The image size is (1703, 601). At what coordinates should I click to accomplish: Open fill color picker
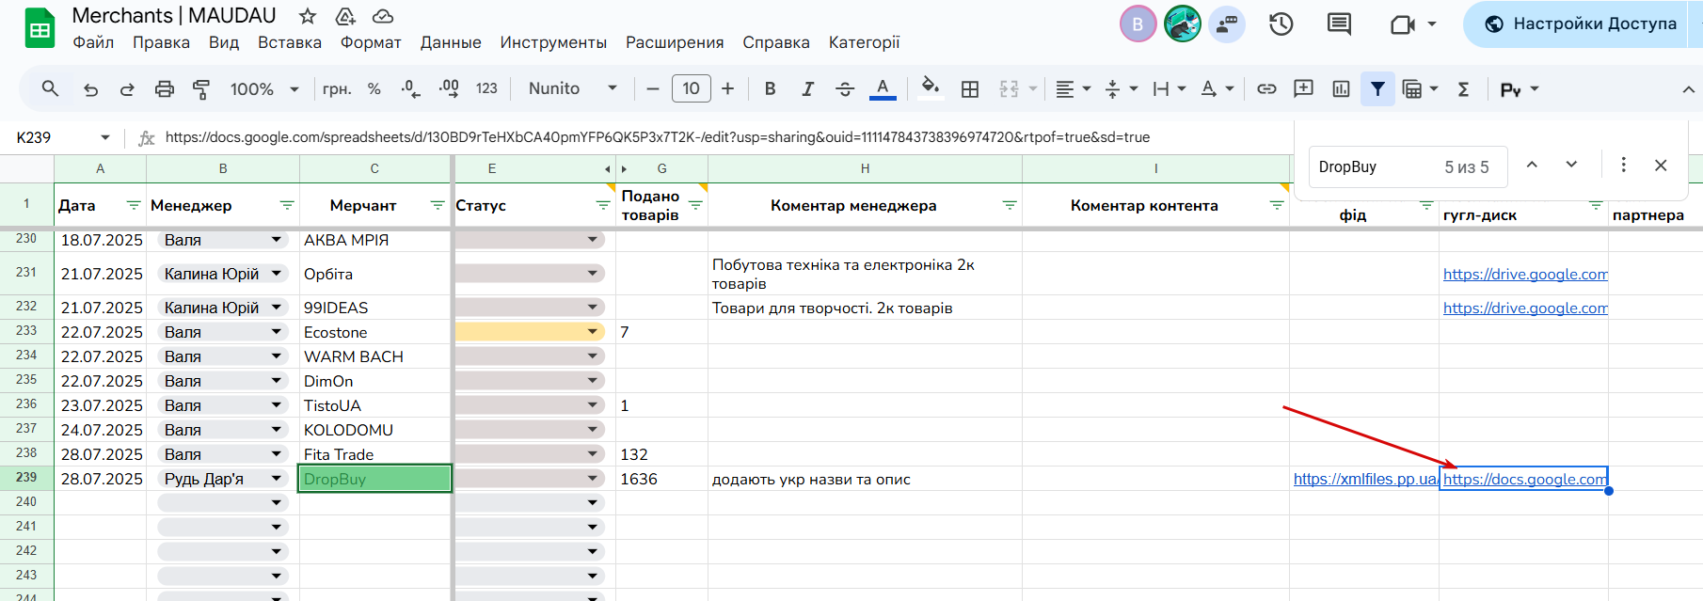(930, 87)
